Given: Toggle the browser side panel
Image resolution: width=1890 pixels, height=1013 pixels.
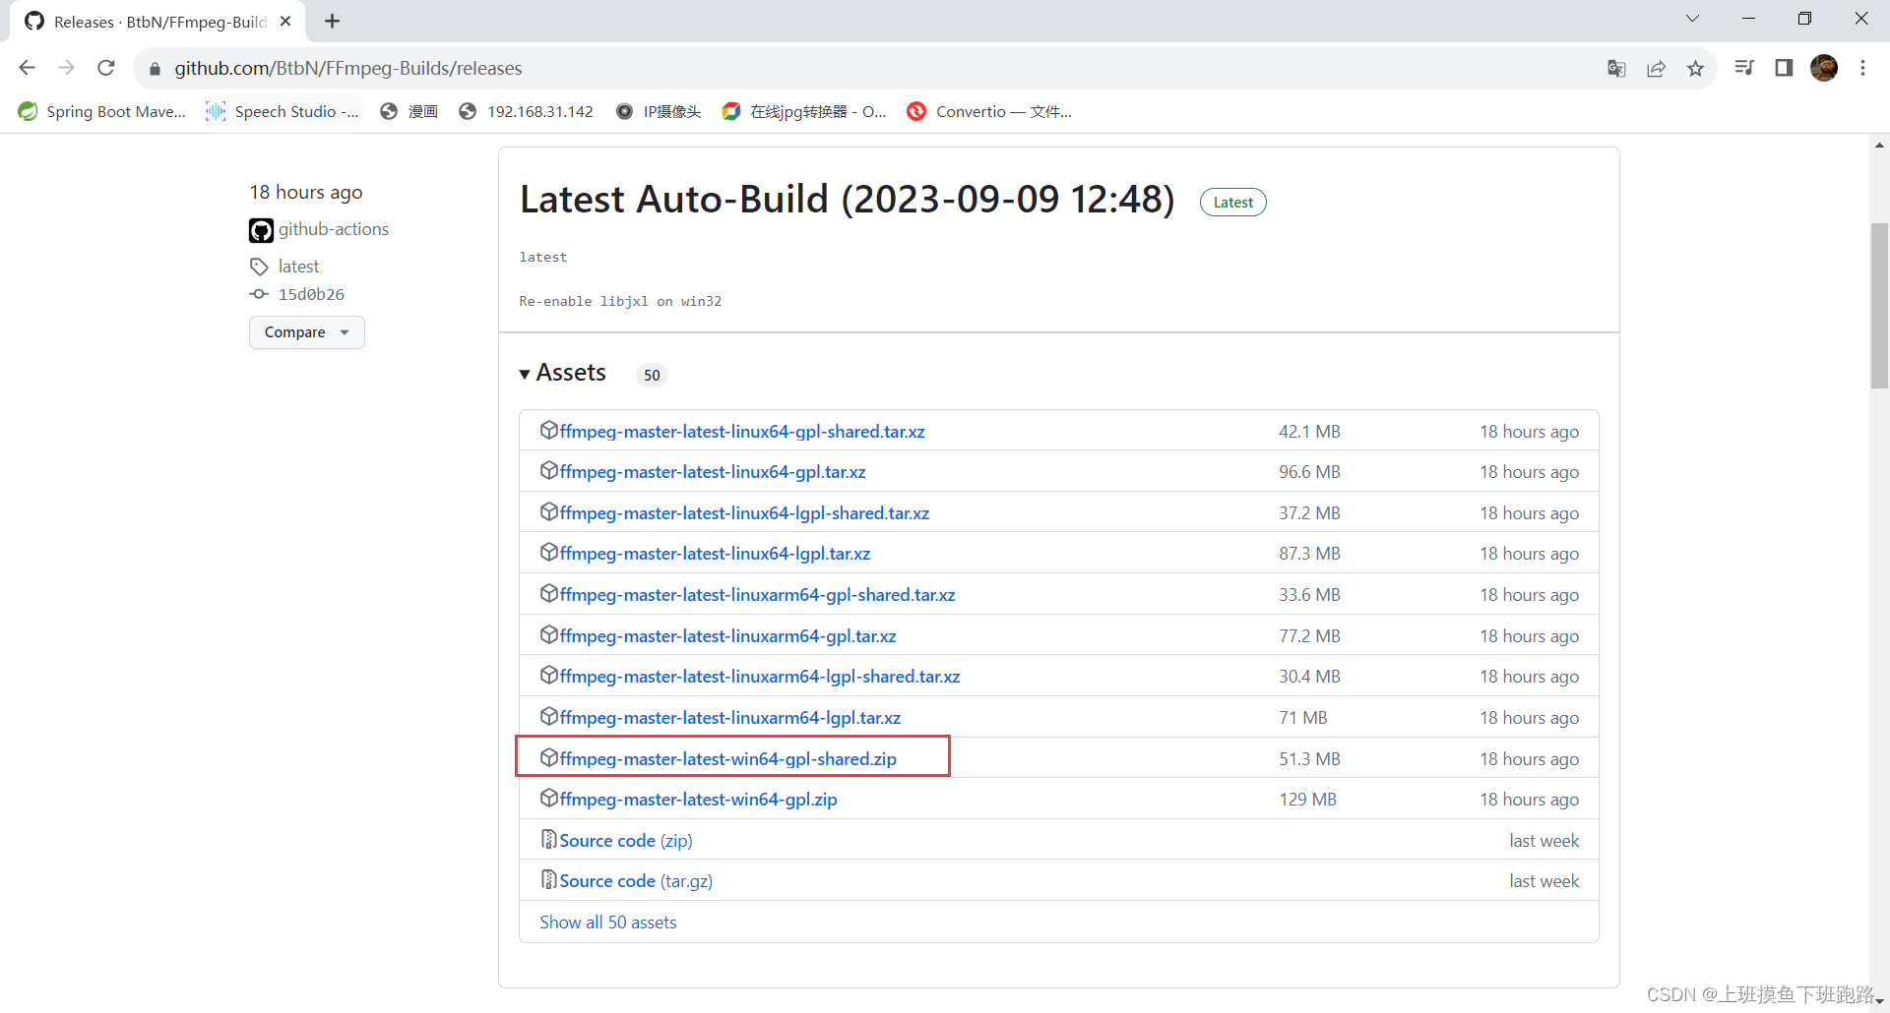Looking at the screenshot, I should tap(1784, 68).
